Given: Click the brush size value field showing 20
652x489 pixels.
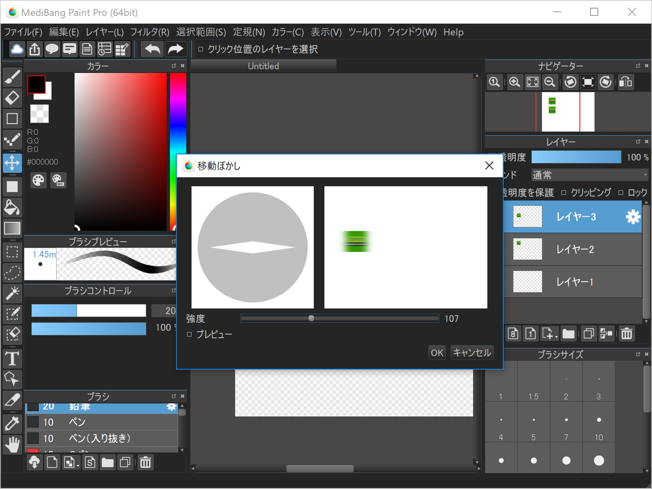Looking at the screenshot, I should [x=163, y=311].
